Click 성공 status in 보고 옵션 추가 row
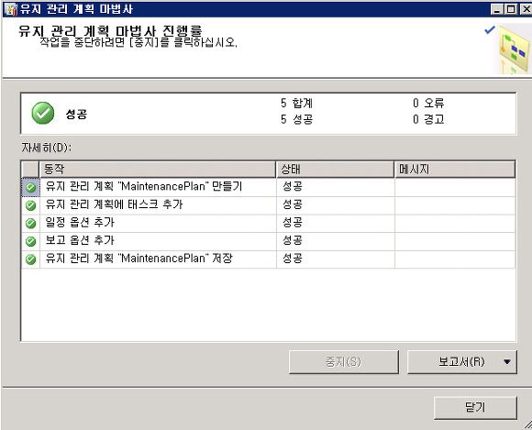Screen dimensions: 532x430 point(293,240)
